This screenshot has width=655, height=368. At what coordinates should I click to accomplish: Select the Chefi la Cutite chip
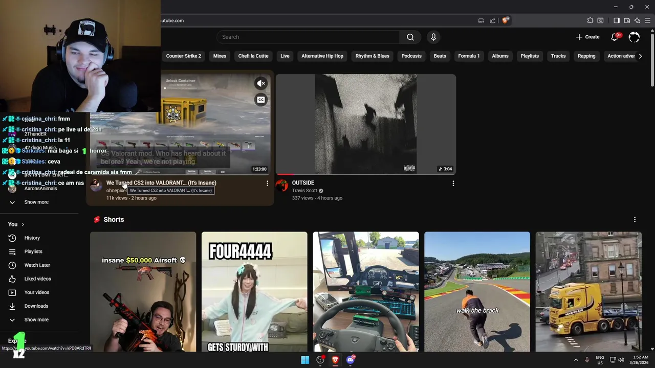[253, 56]
